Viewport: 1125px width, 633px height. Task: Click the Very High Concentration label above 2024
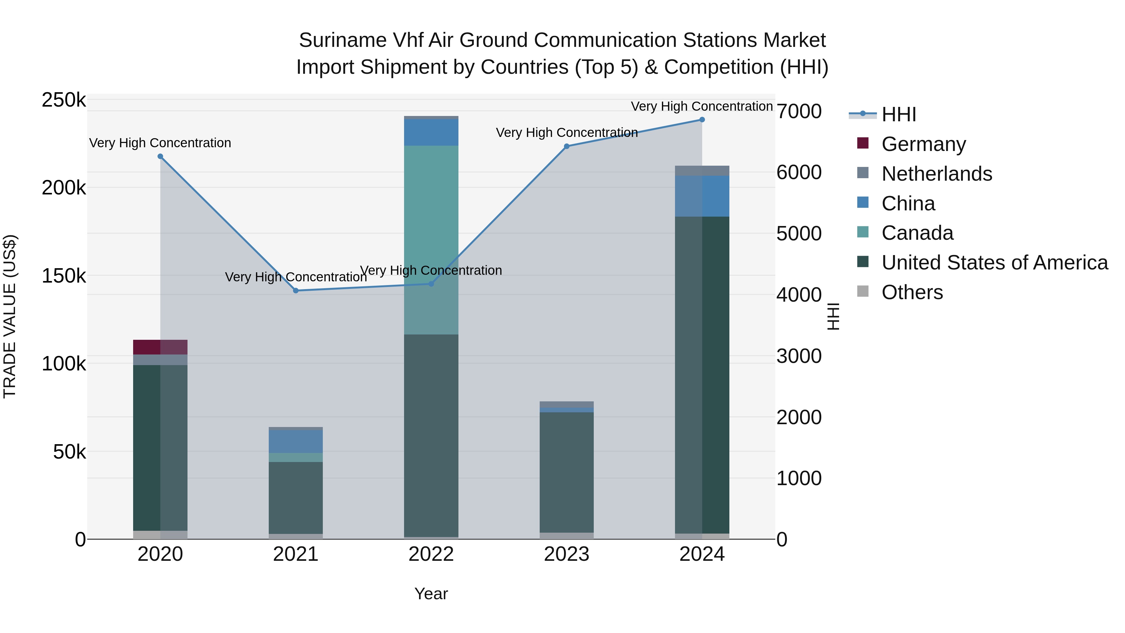coord(702,106)
